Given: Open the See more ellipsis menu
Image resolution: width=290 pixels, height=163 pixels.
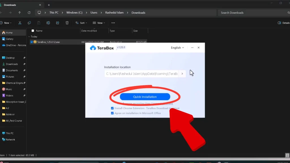Looking at the screenshot, I should click(113, 23).
